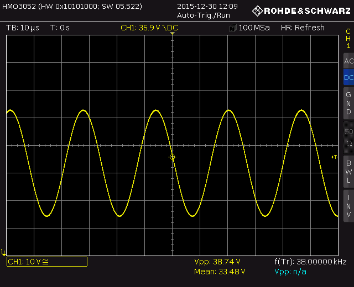Select AC coupling

coord(348,61)
